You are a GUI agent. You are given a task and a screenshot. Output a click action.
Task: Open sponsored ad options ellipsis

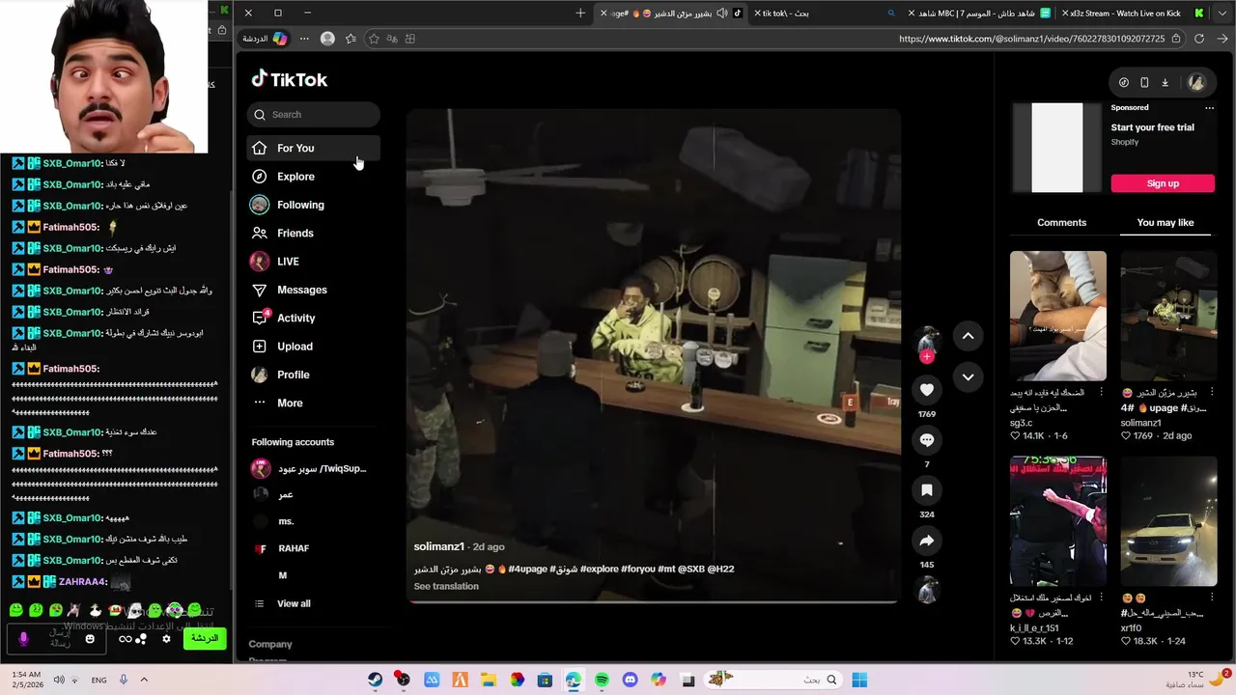(x=1209, y=108)
